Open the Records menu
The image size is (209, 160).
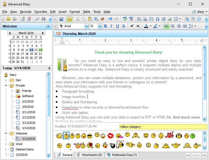coord(26,12)
